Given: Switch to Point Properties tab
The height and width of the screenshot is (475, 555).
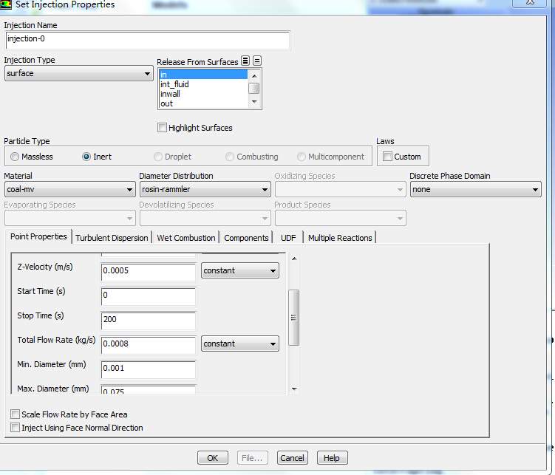Looking at the screenshot, I should click(x=38, y=236).
